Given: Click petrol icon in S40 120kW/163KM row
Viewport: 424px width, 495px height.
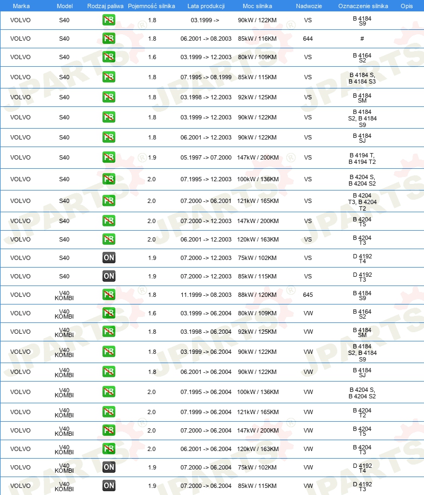Looking at the screenshot, I should 109,239.
